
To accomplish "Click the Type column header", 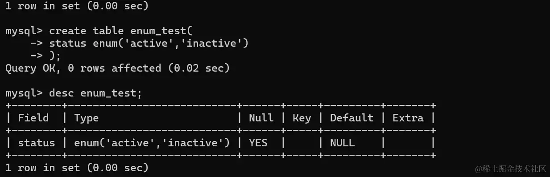I will (x=86, y=118).
